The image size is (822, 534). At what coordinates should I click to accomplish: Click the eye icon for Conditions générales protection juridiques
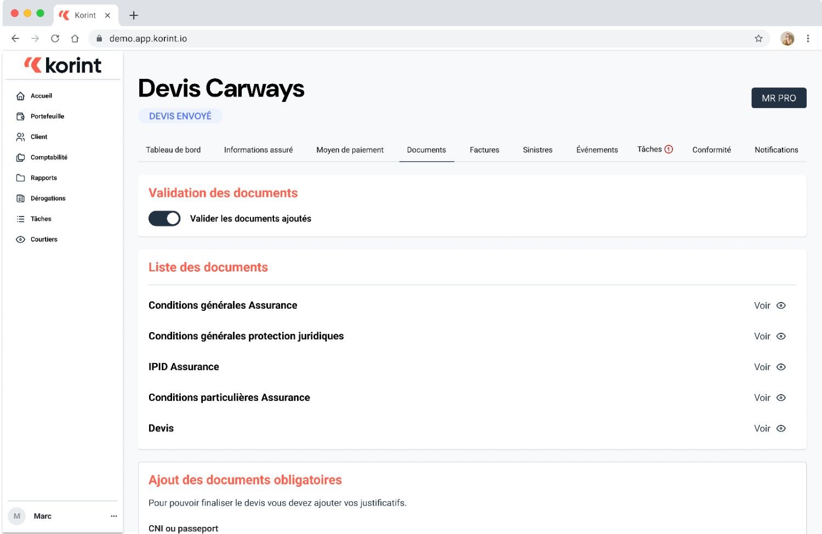point(781,336)
